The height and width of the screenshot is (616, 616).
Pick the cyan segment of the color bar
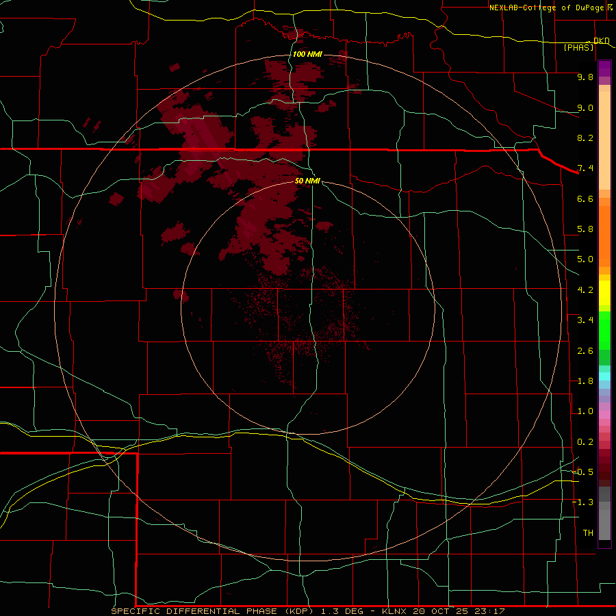point(604,376)
